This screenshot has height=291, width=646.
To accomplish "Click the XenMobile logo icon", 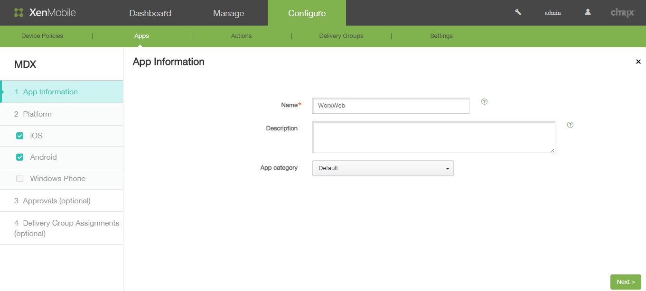I will (x=19, y=13).
